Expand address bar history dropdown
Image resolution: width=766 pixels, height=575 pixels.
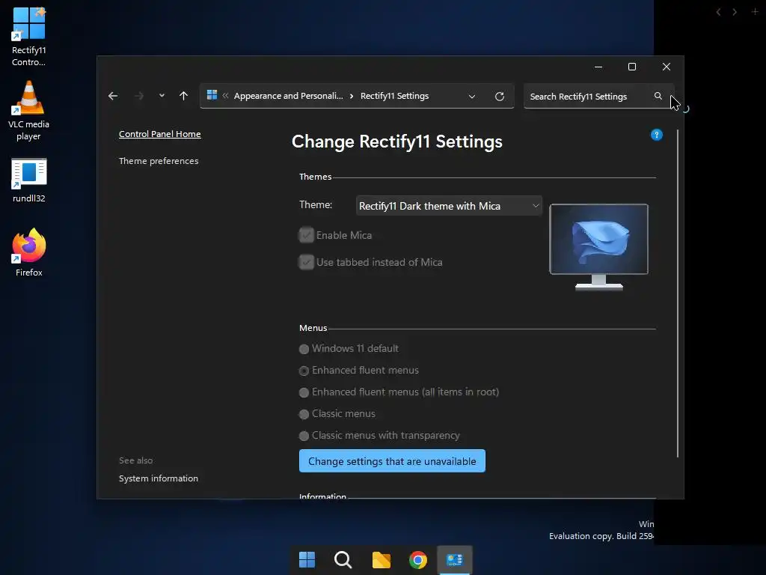click(472, 97)
